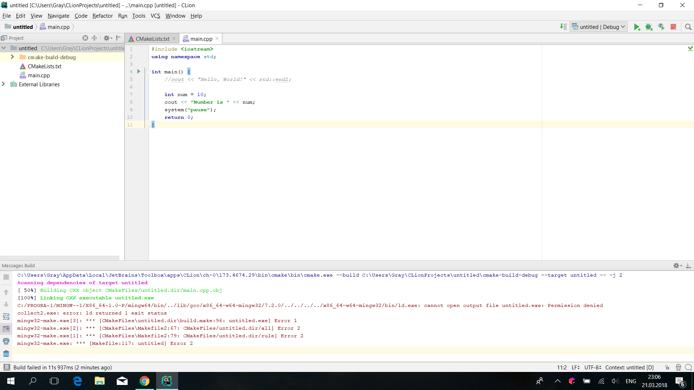Open Search Everywhere magnifier

tap(688, 27)
